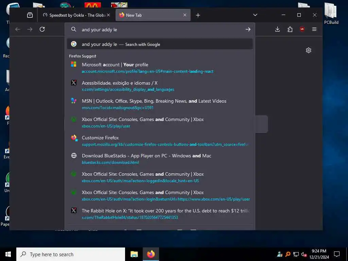The width and height of the screenshot is (348, 261).
Task: Select 'Search with Google' suggestion row
Action: coord(160,44)
